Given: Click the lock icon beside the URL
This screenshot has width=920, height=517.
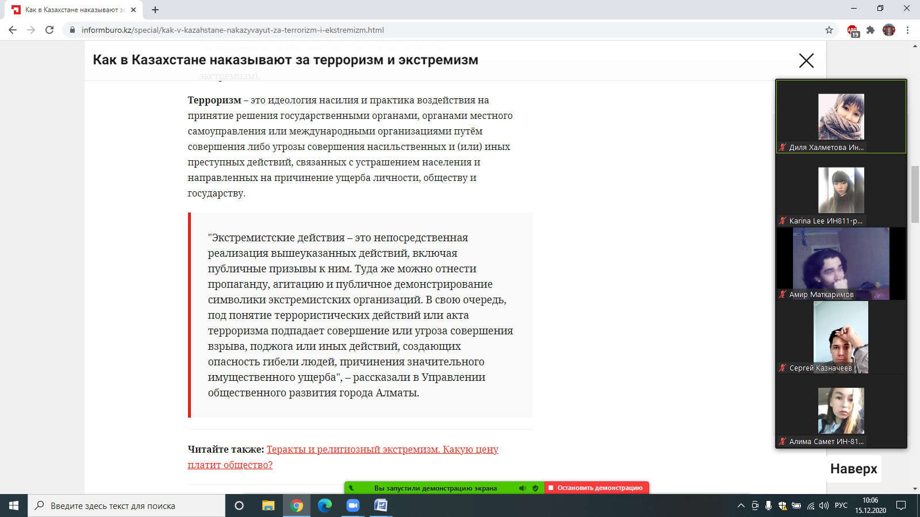Looking at the screenshot, I should coord(72,30).
